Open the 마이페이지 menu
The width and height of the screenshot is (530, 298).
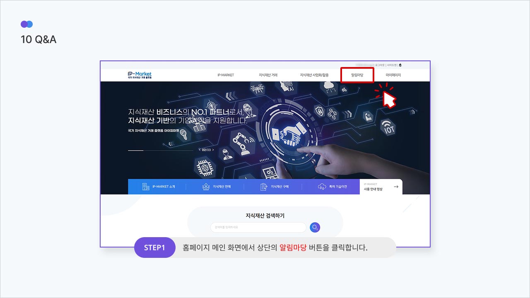point(393,75)
